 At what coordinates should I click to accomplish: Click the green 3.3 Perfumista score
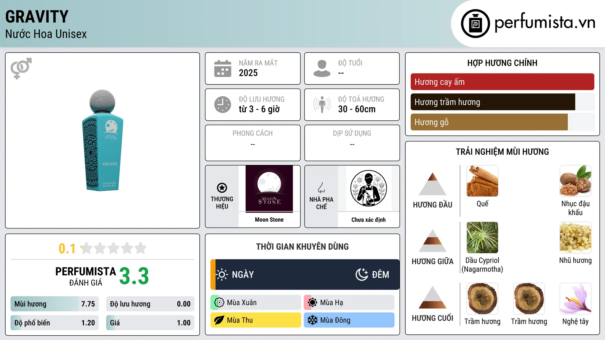pos(134,276)
